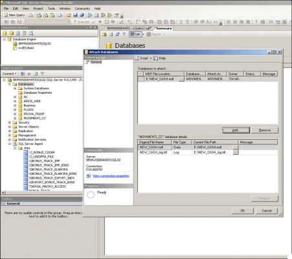The image size is (292, 259).
Task: Click the Refresh icon in Object Explorer toolbar
Action: coord(36,74)
